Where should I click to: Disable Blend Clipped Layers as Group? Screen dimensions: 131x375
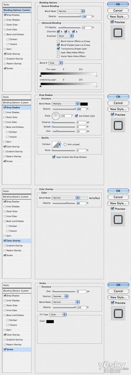(x=58, y=45)
